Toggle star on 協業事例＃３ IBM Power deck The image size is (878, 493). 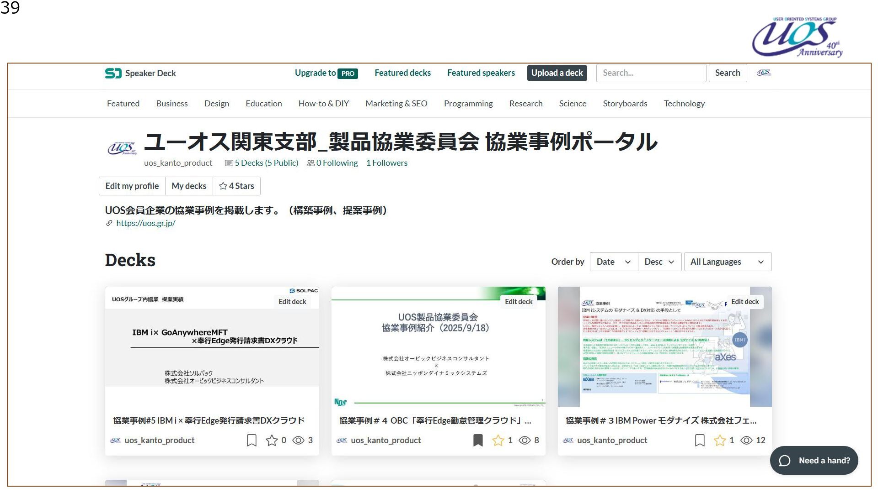720,440
